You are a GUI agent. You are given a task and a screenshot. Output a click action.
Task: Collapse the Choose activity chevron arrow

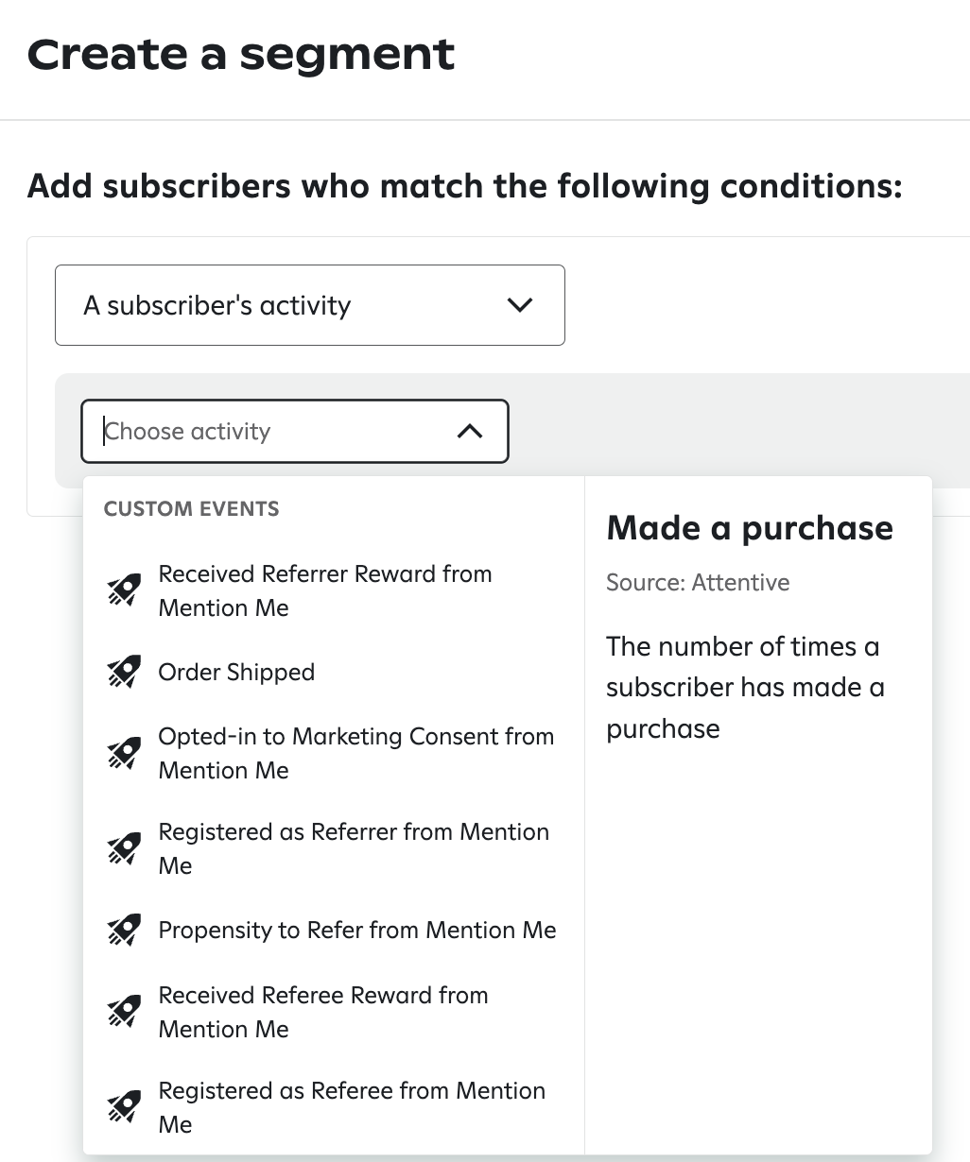(x=470, y=432)
